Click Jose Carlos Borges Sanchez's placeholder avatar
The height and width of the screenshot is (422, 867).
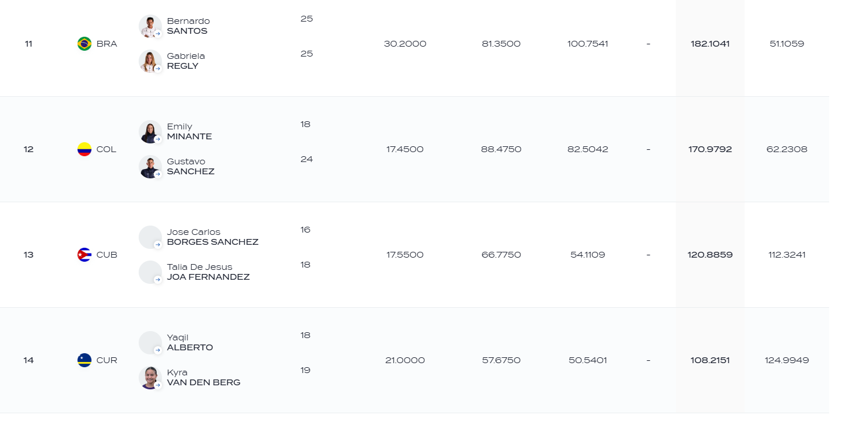click(x=150, y=237)
